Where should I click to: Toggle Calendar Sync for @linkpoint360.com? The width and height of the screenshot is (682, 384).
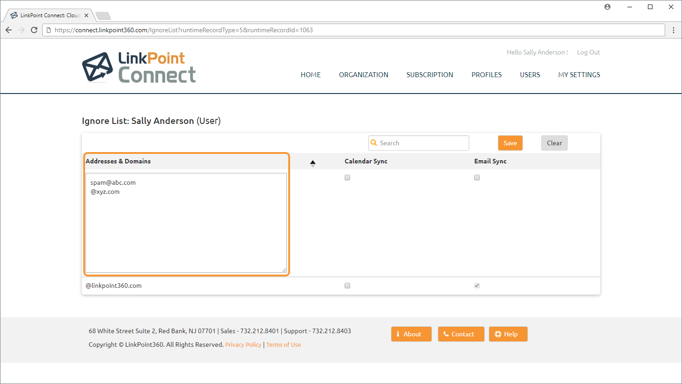(x=347, y=286)
